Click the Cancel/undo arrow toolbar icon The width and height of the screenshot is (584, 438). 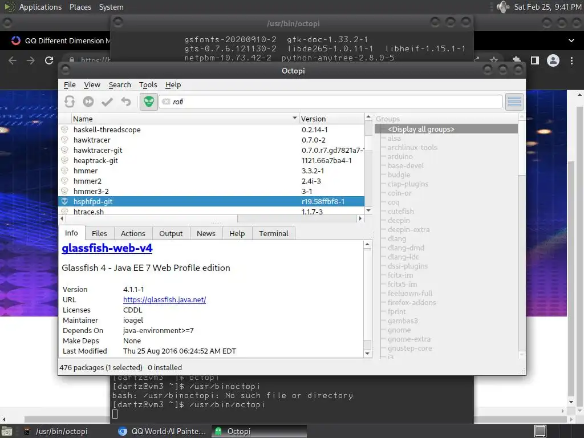126,102
